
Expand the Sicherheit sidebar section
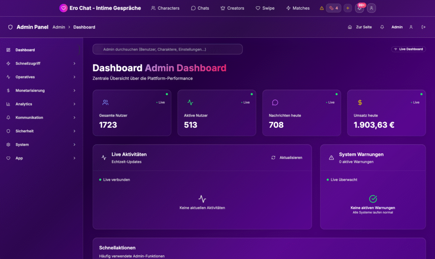(41, 131)
